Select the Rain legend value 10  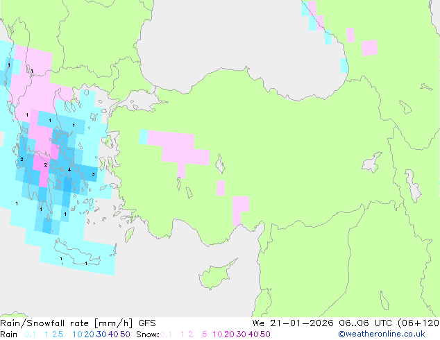coord(77,334)
